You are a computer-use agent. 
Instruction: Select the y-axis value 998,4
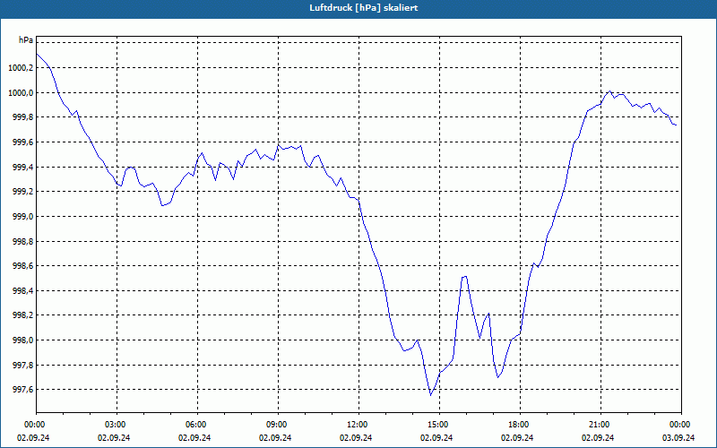(x=22, y=290)
